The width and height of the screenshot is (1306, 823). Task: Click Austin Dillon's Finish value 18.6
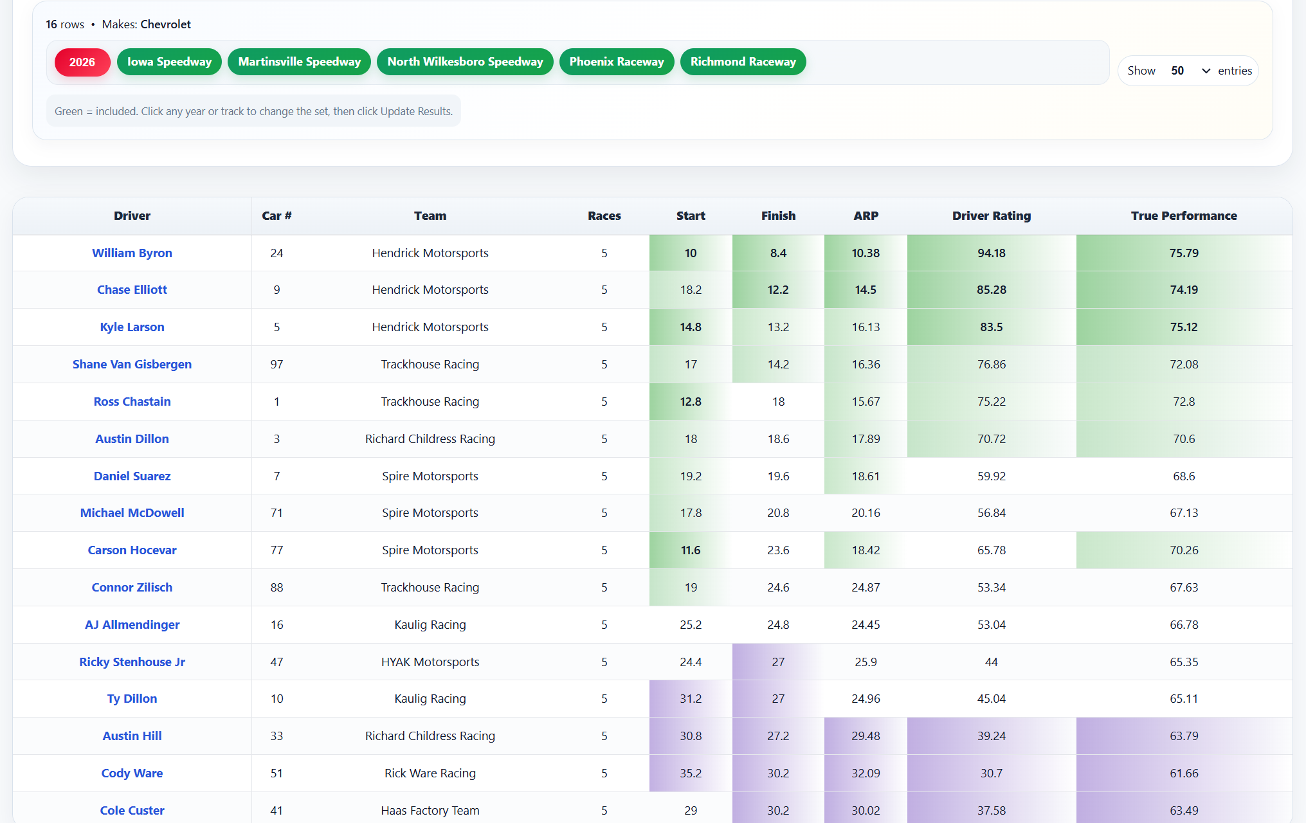778,439
